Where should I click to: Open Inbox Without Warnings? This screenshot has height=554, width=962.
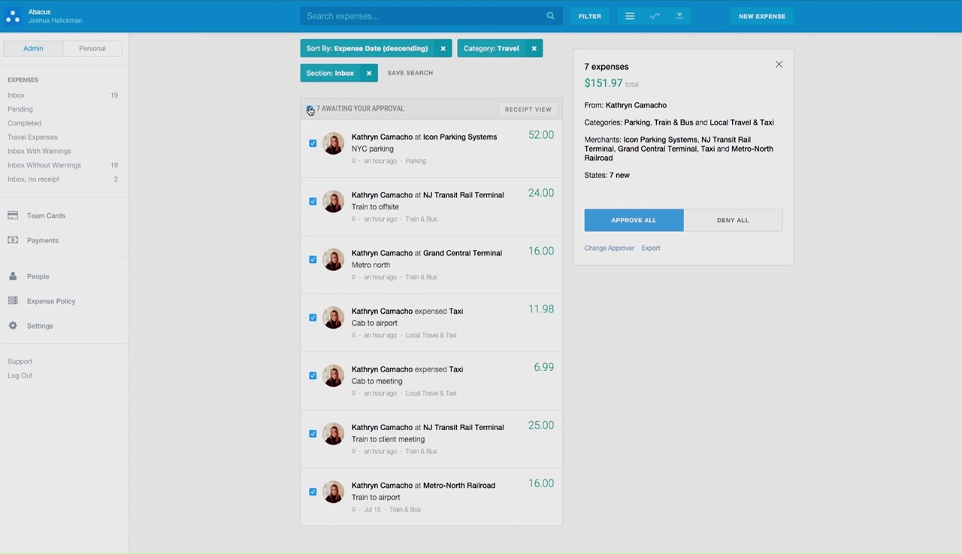pyautogui.click(x=44, y=165)
